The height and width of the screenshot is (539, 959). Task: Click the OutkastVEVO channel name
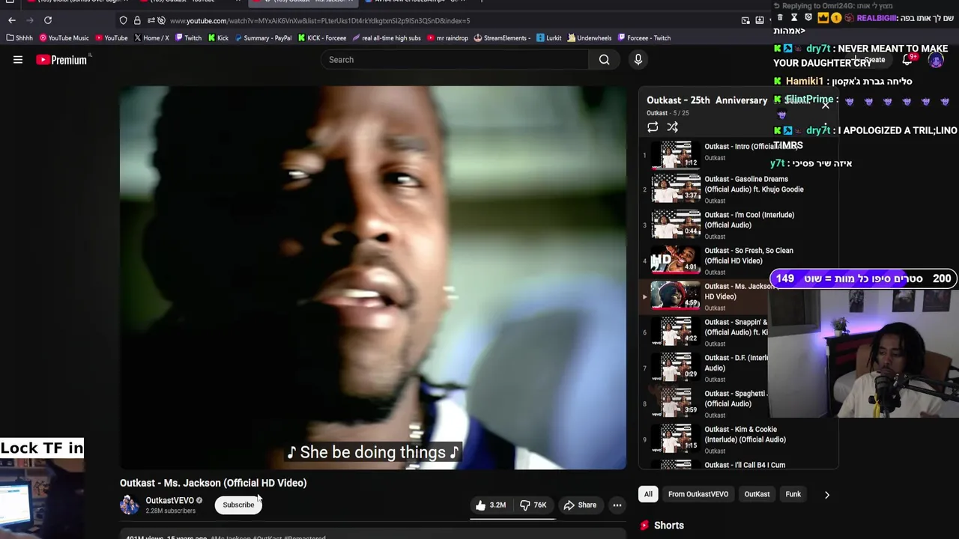point(169,500)
